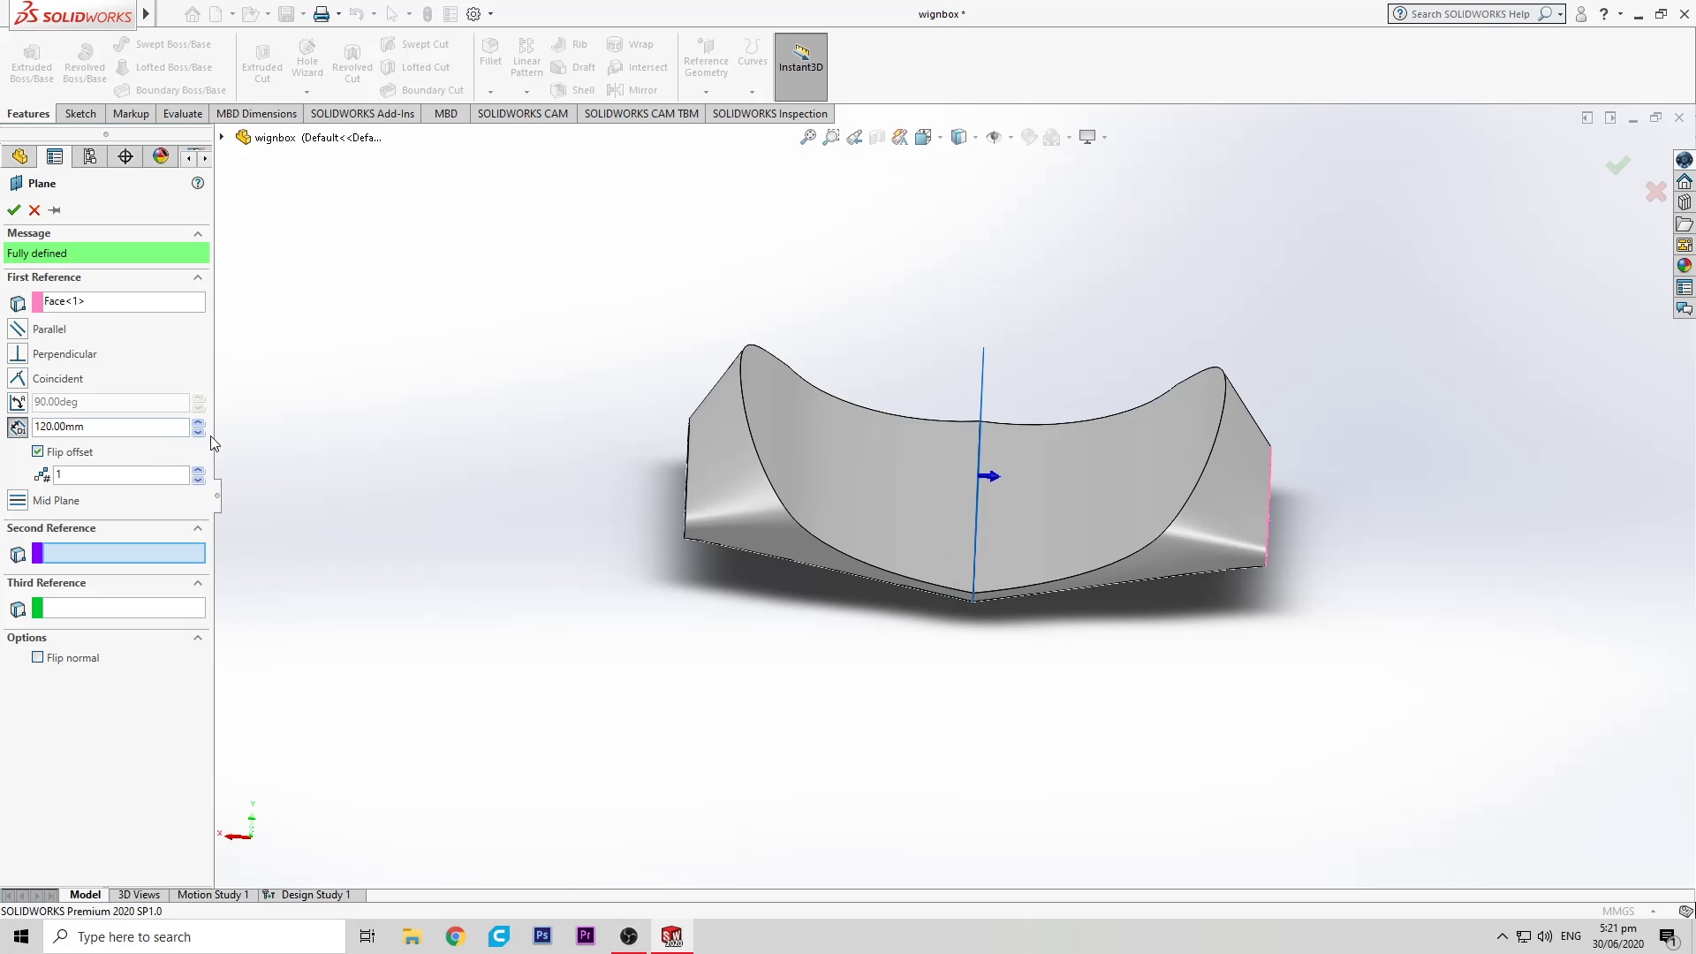Switch to the Sketch tab
The height and width of the screenshot is (954, 1696).
(x=80, y=113)
